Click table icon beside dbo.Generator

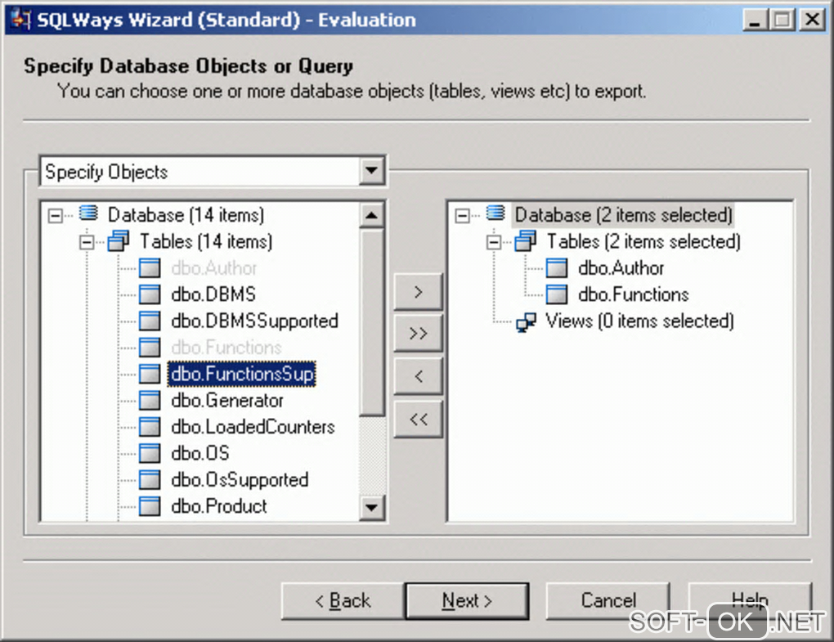click(150, 400)
